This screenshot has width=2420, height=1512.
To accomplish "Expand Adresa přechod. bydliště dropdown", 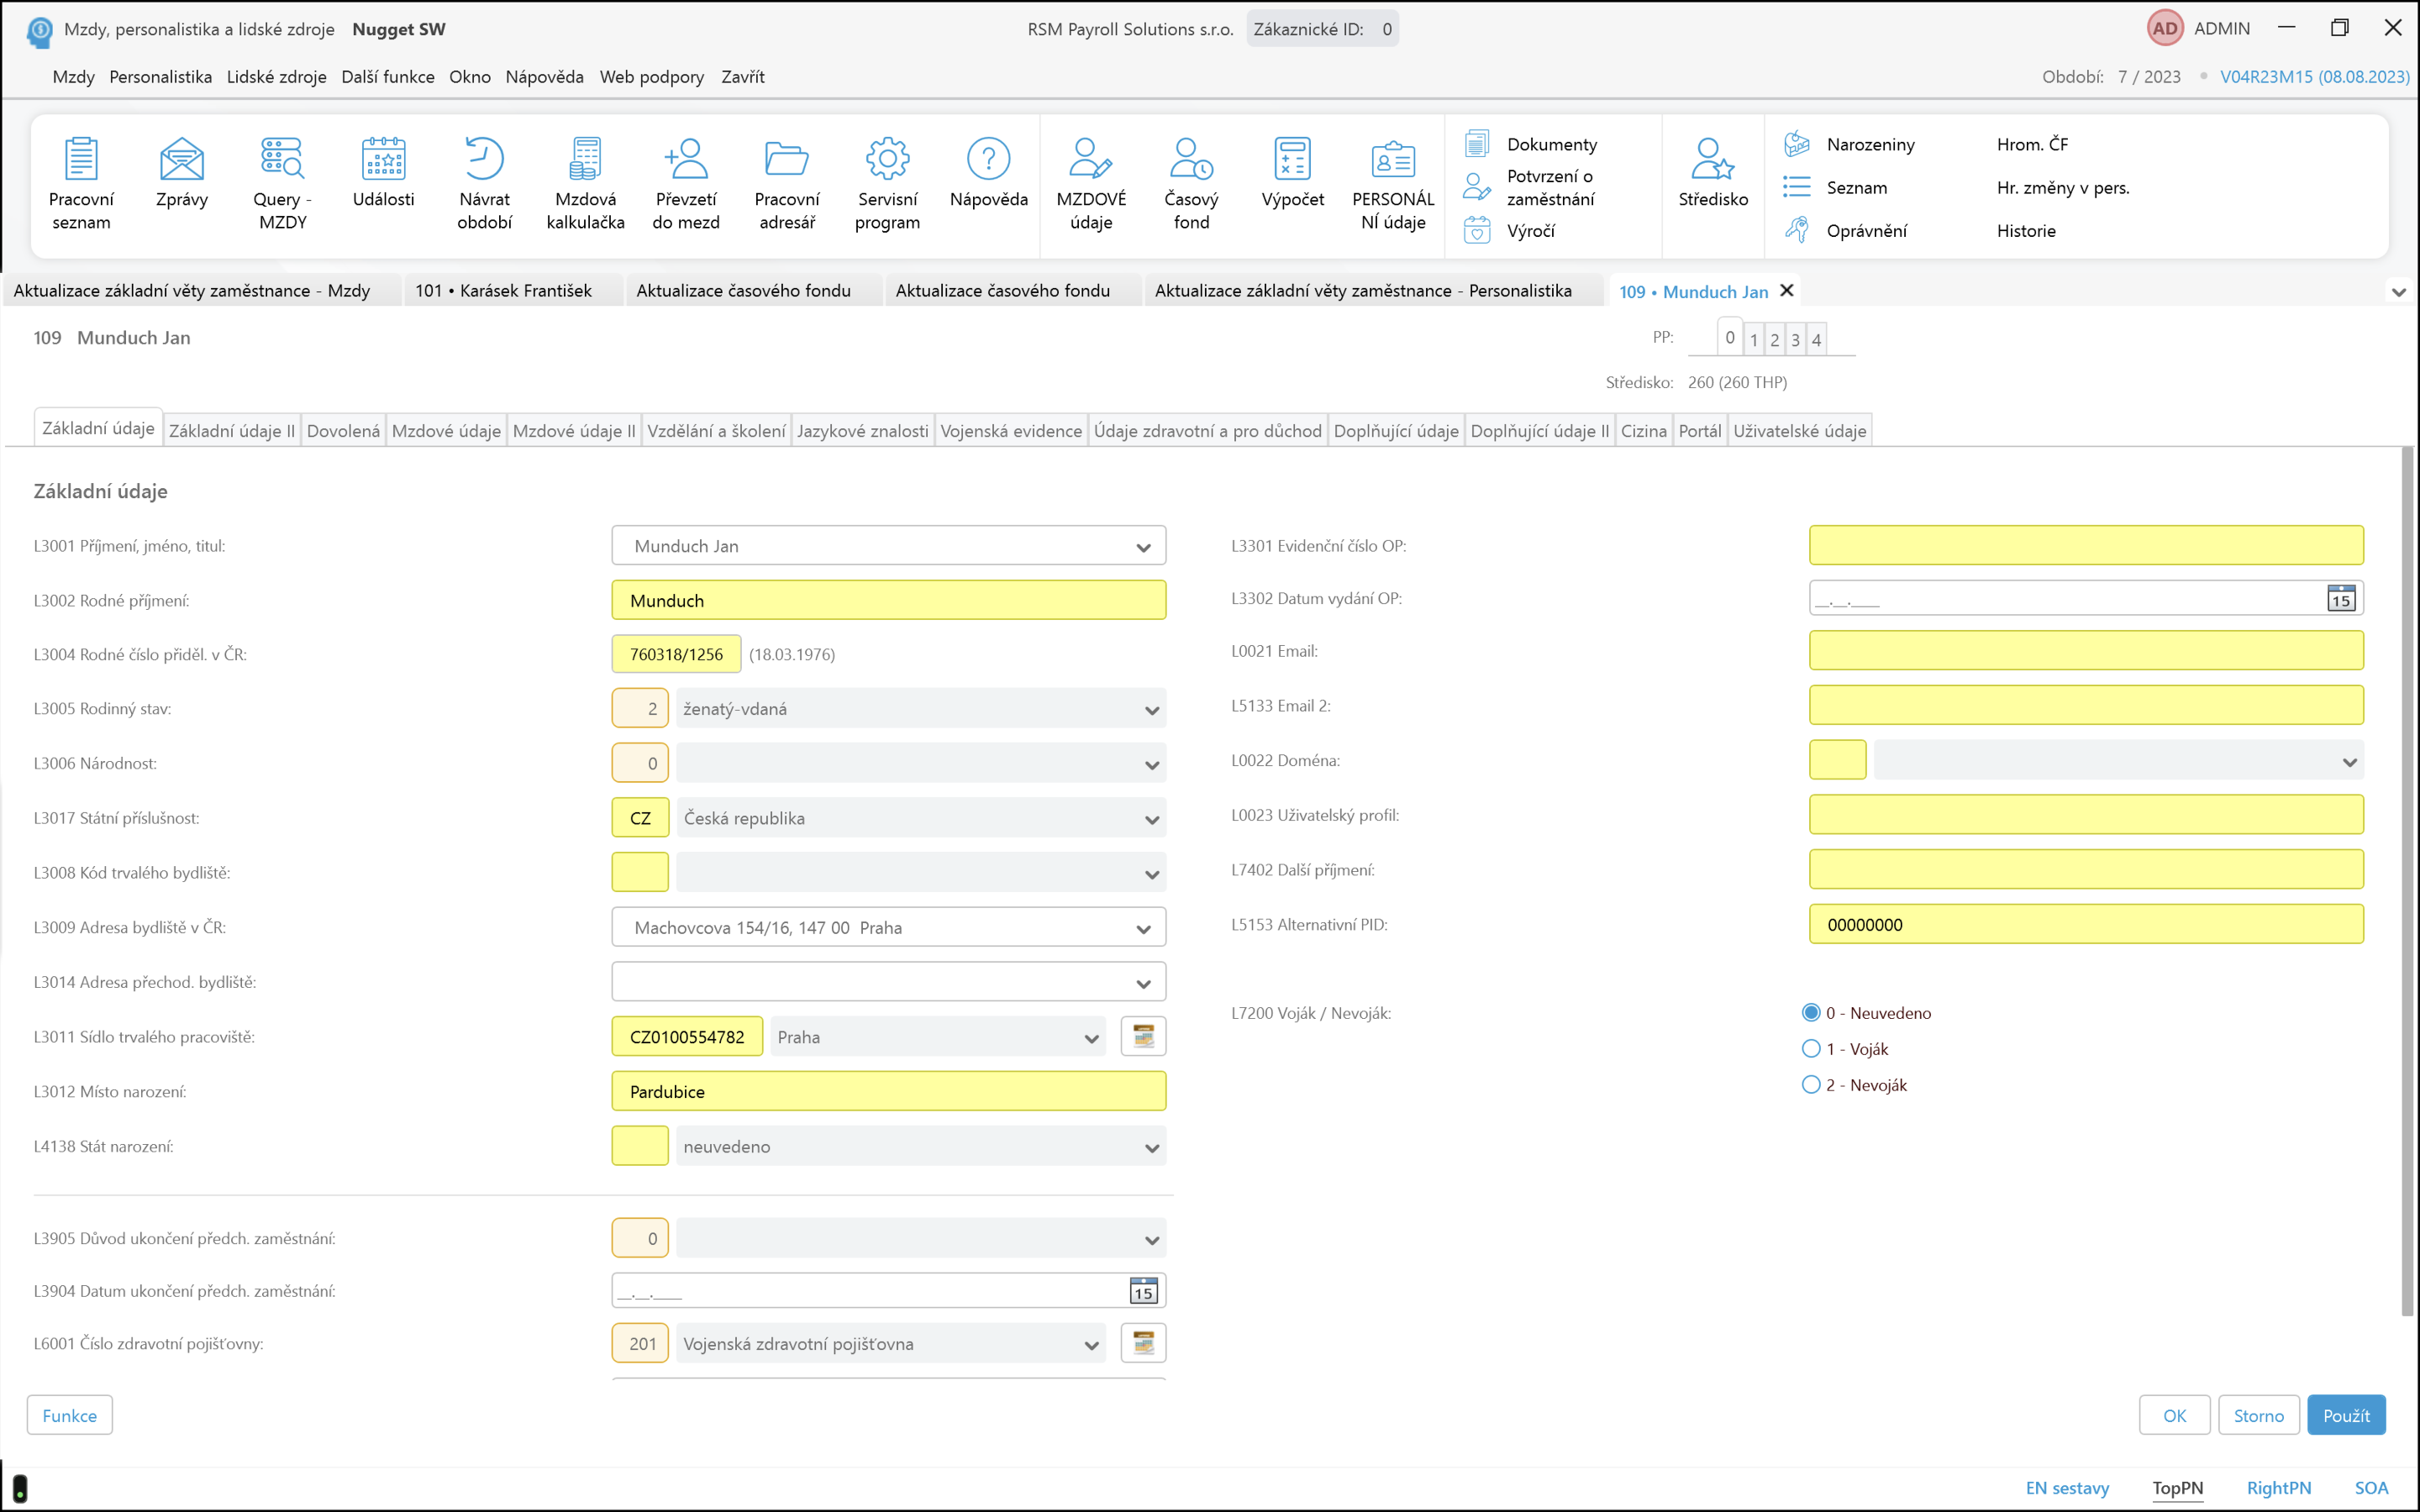I will (1143, 984).
